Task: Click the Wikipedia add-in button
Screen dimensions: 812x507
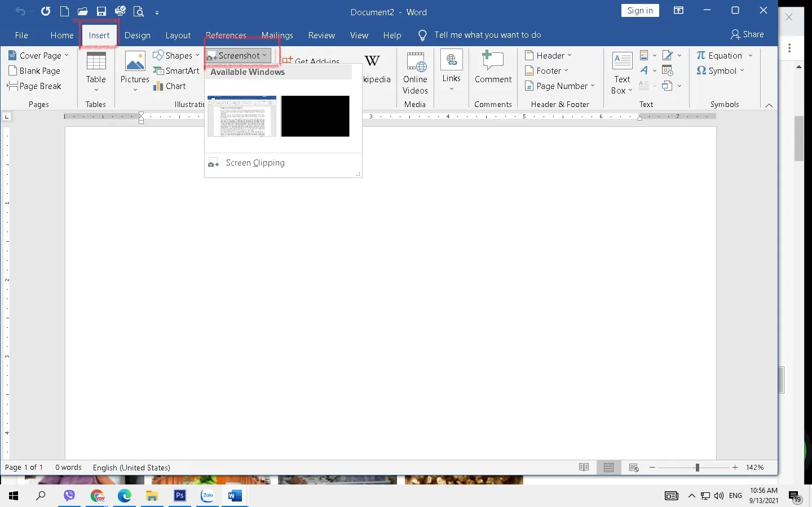Action: (377, 69)
